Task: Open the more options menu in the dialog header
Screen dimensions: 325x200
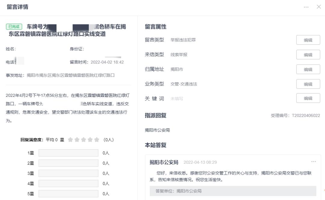Action: [306, 7]
